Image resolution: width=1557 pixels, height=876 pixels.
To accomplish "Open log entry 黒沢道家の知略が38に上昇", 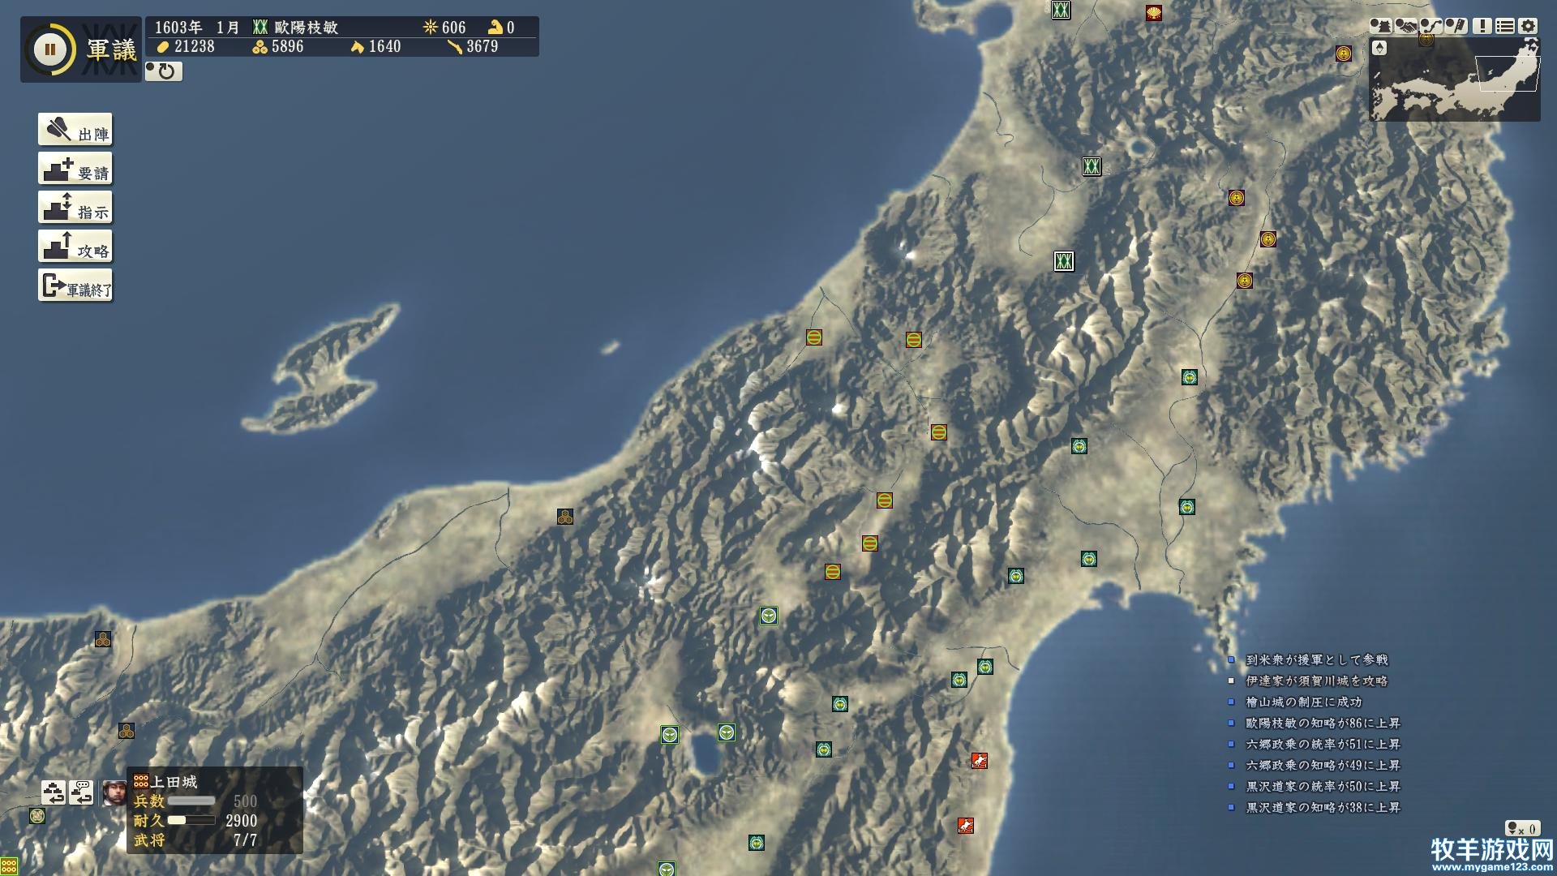I will pyautogui.click(x=1323, y=807).
